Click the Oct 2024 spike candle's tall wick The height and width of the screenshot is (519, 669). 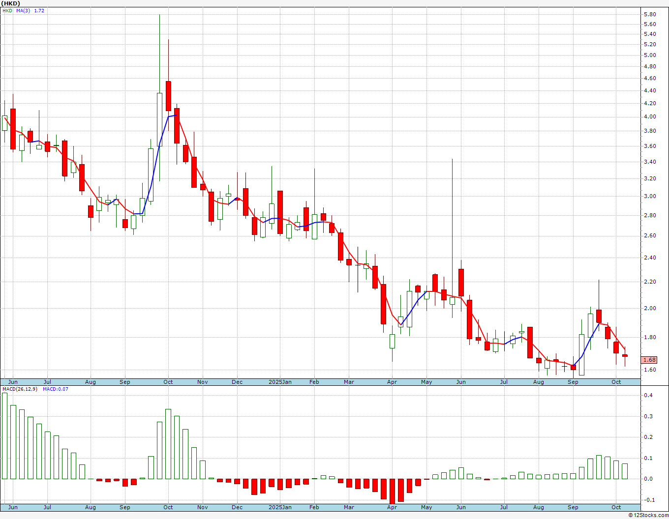click(159, 54)
